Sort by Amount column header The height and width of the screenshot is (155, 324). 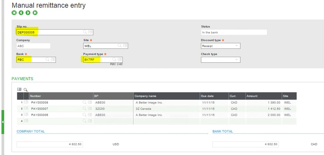[x=264, y=96]
